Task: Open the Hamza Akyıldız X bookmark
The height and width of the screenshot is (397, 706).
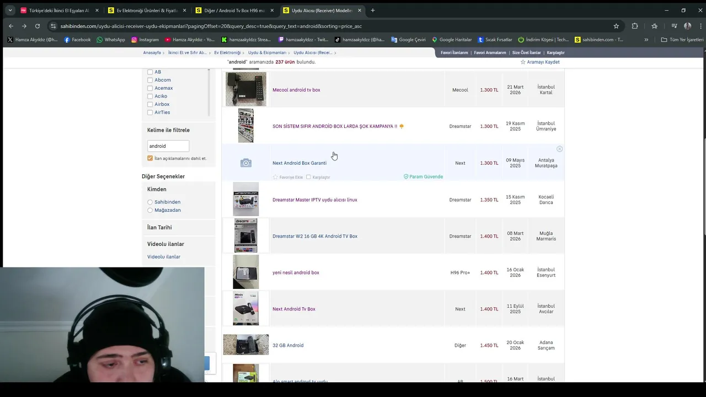Action: 33,40
